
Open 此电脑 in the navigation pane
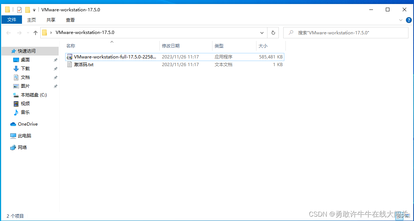pyautogui.click(x=25, y=136)
